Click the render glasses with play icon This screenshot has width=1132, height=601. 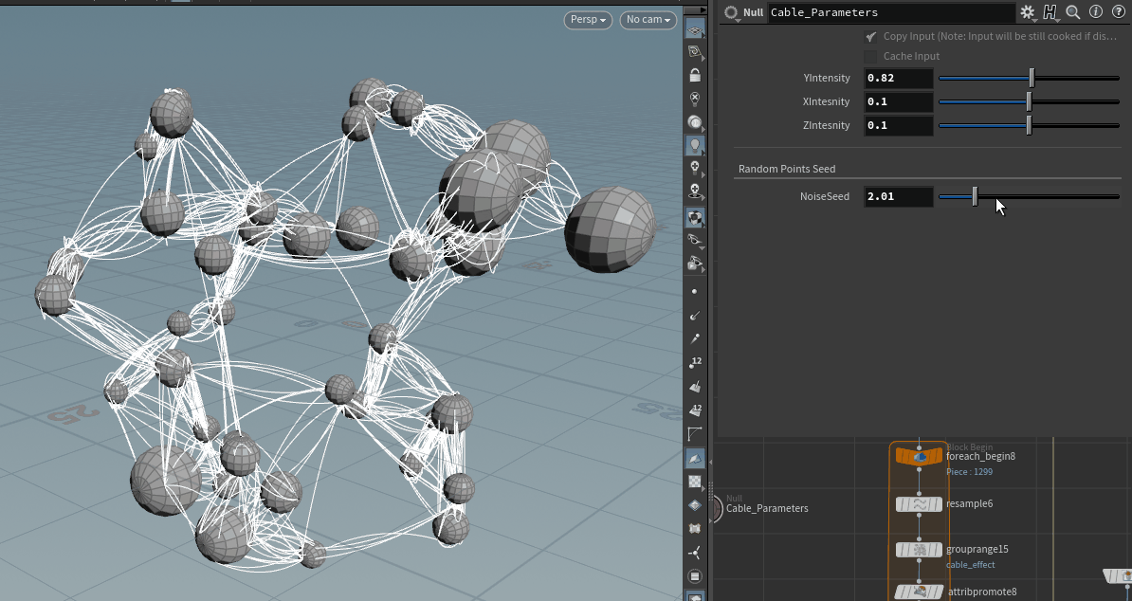695,264
